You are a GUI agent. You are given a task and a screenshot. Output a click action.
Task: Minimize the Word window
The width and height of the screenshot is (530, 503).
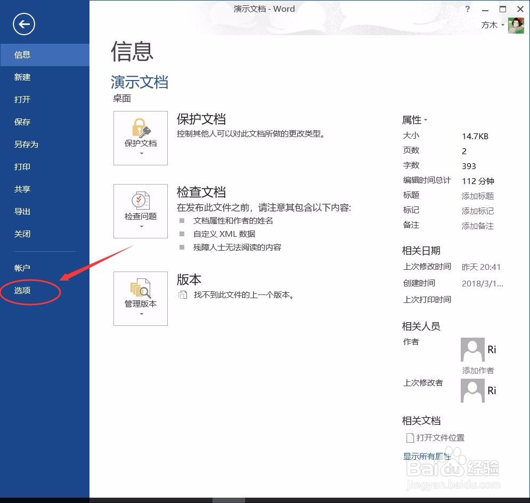click(x=485, y=10)
